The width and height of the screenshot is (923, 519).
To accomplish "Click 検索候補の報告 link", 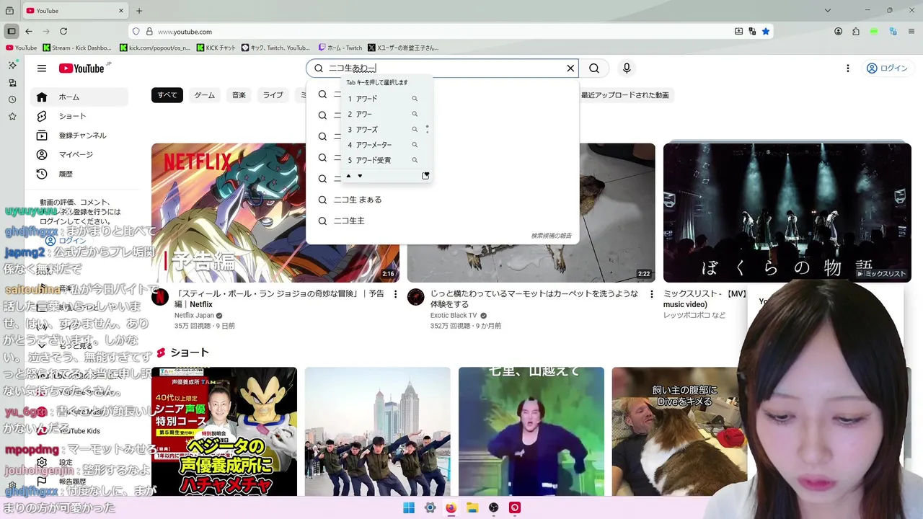I will (551, 236).
